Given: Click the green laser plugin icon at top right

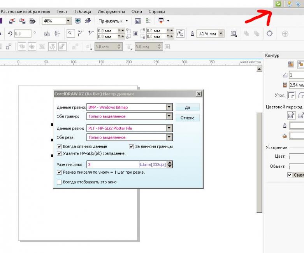Looking at the screenshot, I should point(278,4).
